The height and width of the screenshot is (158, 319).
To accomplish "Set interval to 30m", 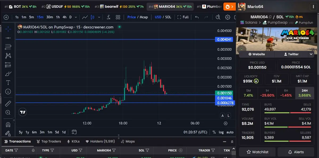I will (50, 17).
